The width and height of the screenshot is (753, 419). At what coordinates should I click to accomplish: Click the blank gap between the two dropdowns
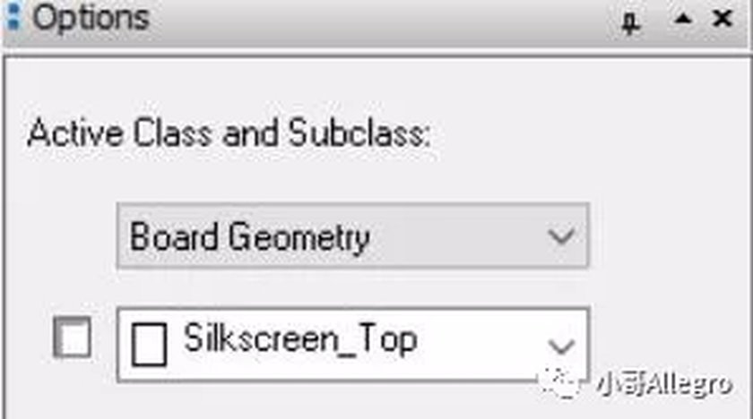352,287
